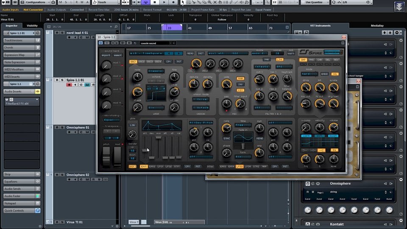Viewport: 407px width, 229px height.
Task: Select the Zoom magnifier tool in the toolbar
Action: click(209, 3)
